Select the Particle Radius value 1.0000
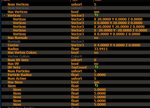The width and height of the screenshot is (150, 108). [100, 75]
